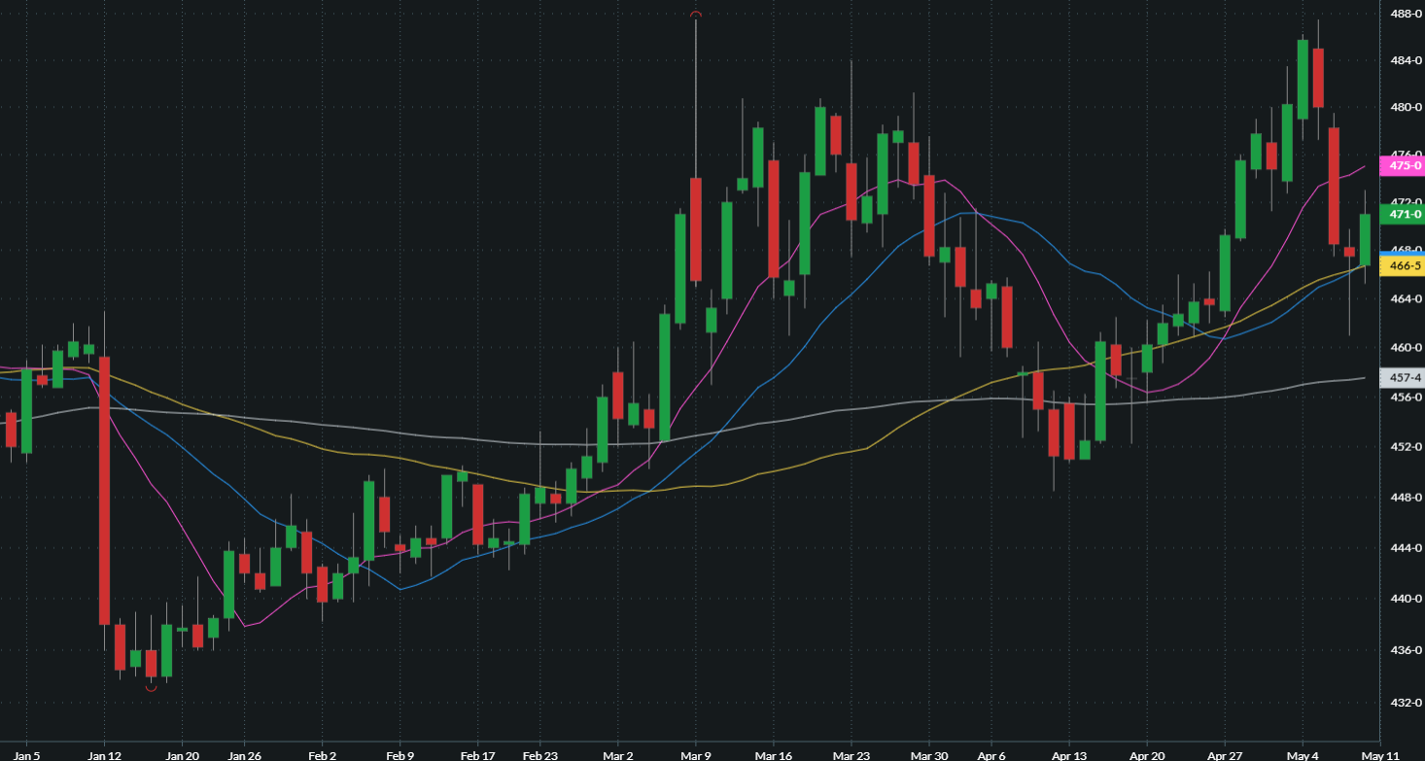
Task: Click the 448-0 price axis label
Action: (1406, 498)
